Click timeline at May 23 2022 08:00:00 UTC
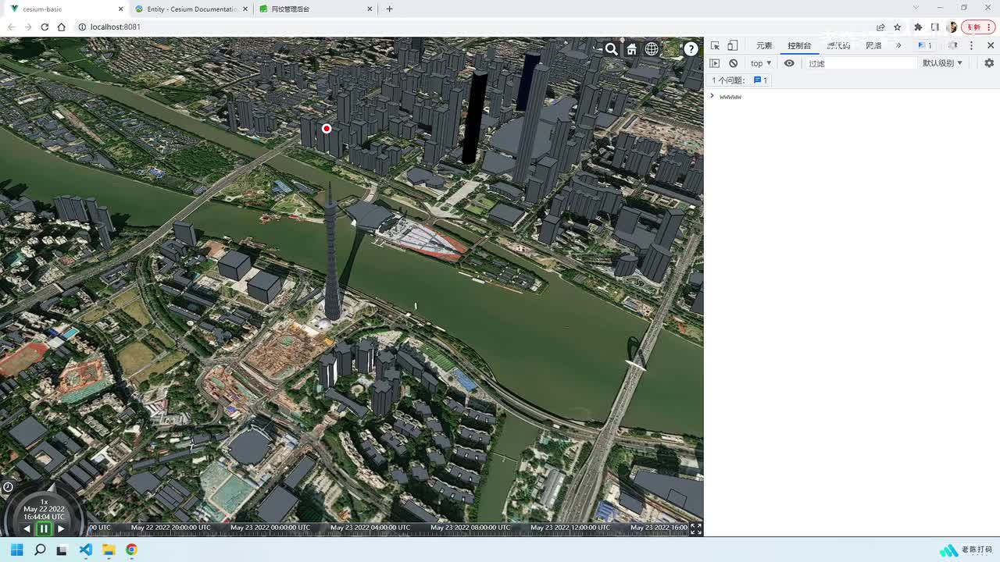The width and height of the screenshot is (1000, 562). point(470,528)
